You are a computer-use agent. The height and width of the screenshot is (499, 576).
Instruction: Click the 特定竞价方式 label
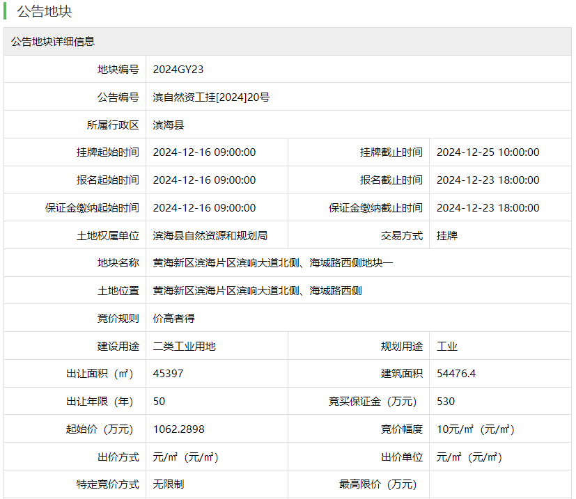[108, 484]
